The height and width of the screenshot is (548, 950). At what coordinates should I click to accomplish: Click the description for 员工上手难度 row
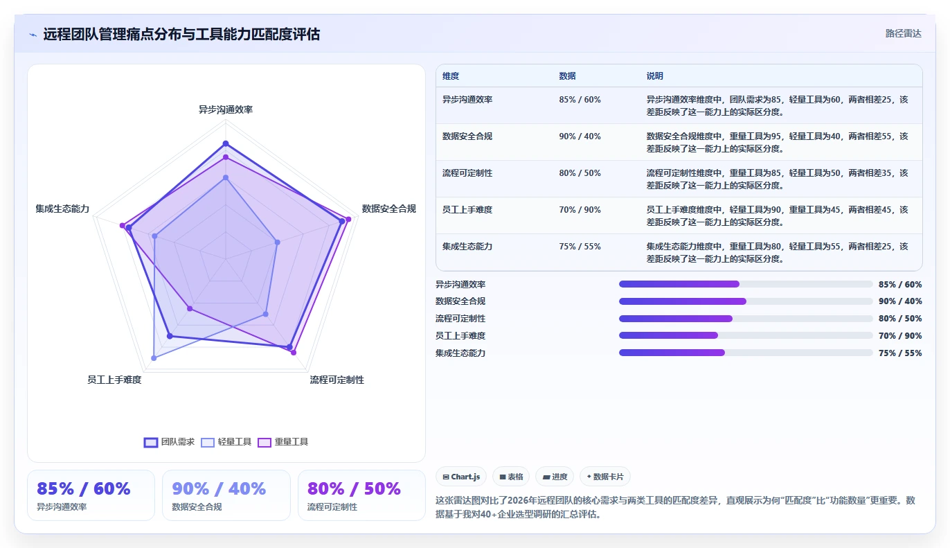pos(777,215)
